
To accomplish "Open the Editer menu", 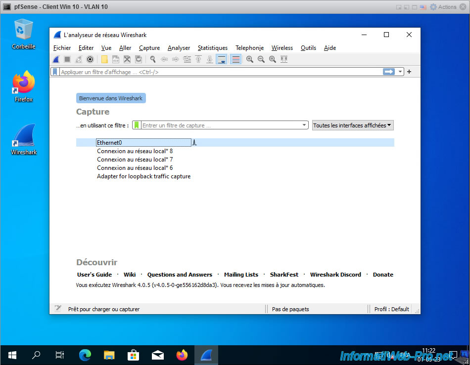I will (86, 48).
